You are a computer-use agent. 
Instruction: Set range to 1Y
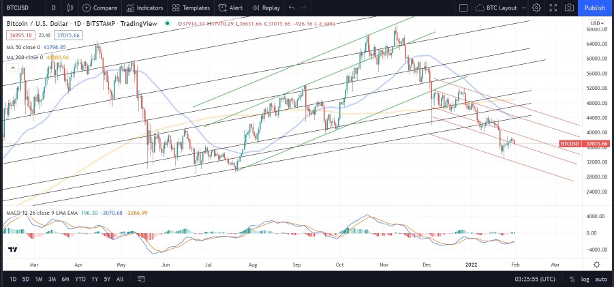[x=94, y=280]
